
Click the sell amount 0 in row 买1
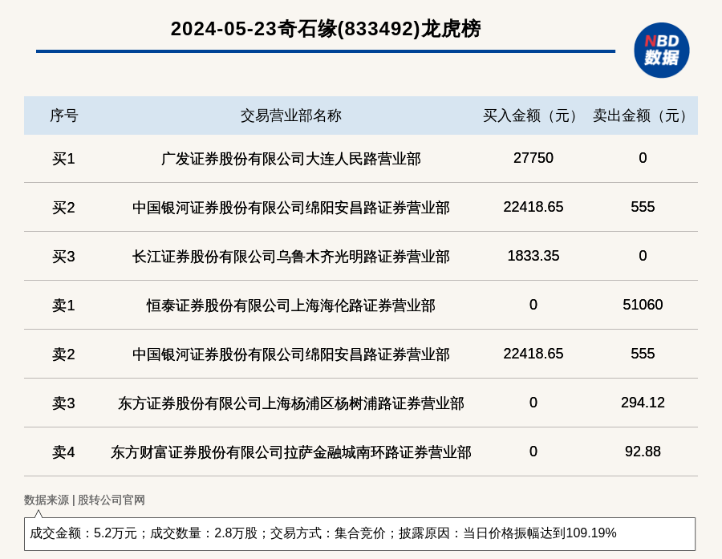tap(643, 158)
